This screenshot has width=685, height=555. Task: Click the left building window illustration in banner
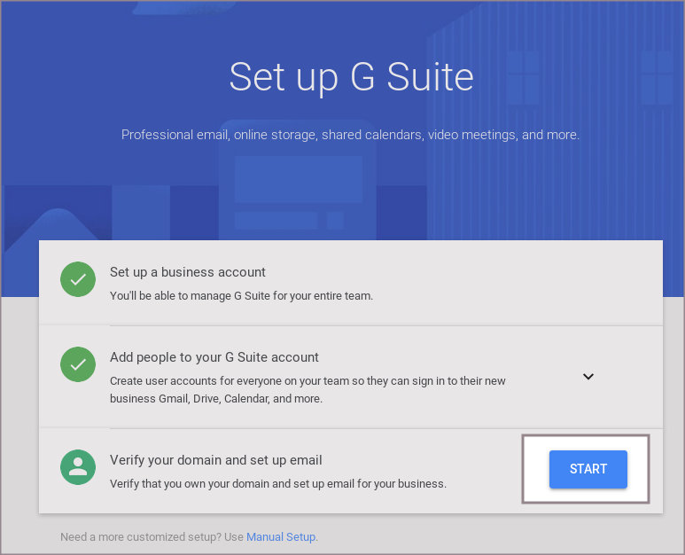(523, 77)
